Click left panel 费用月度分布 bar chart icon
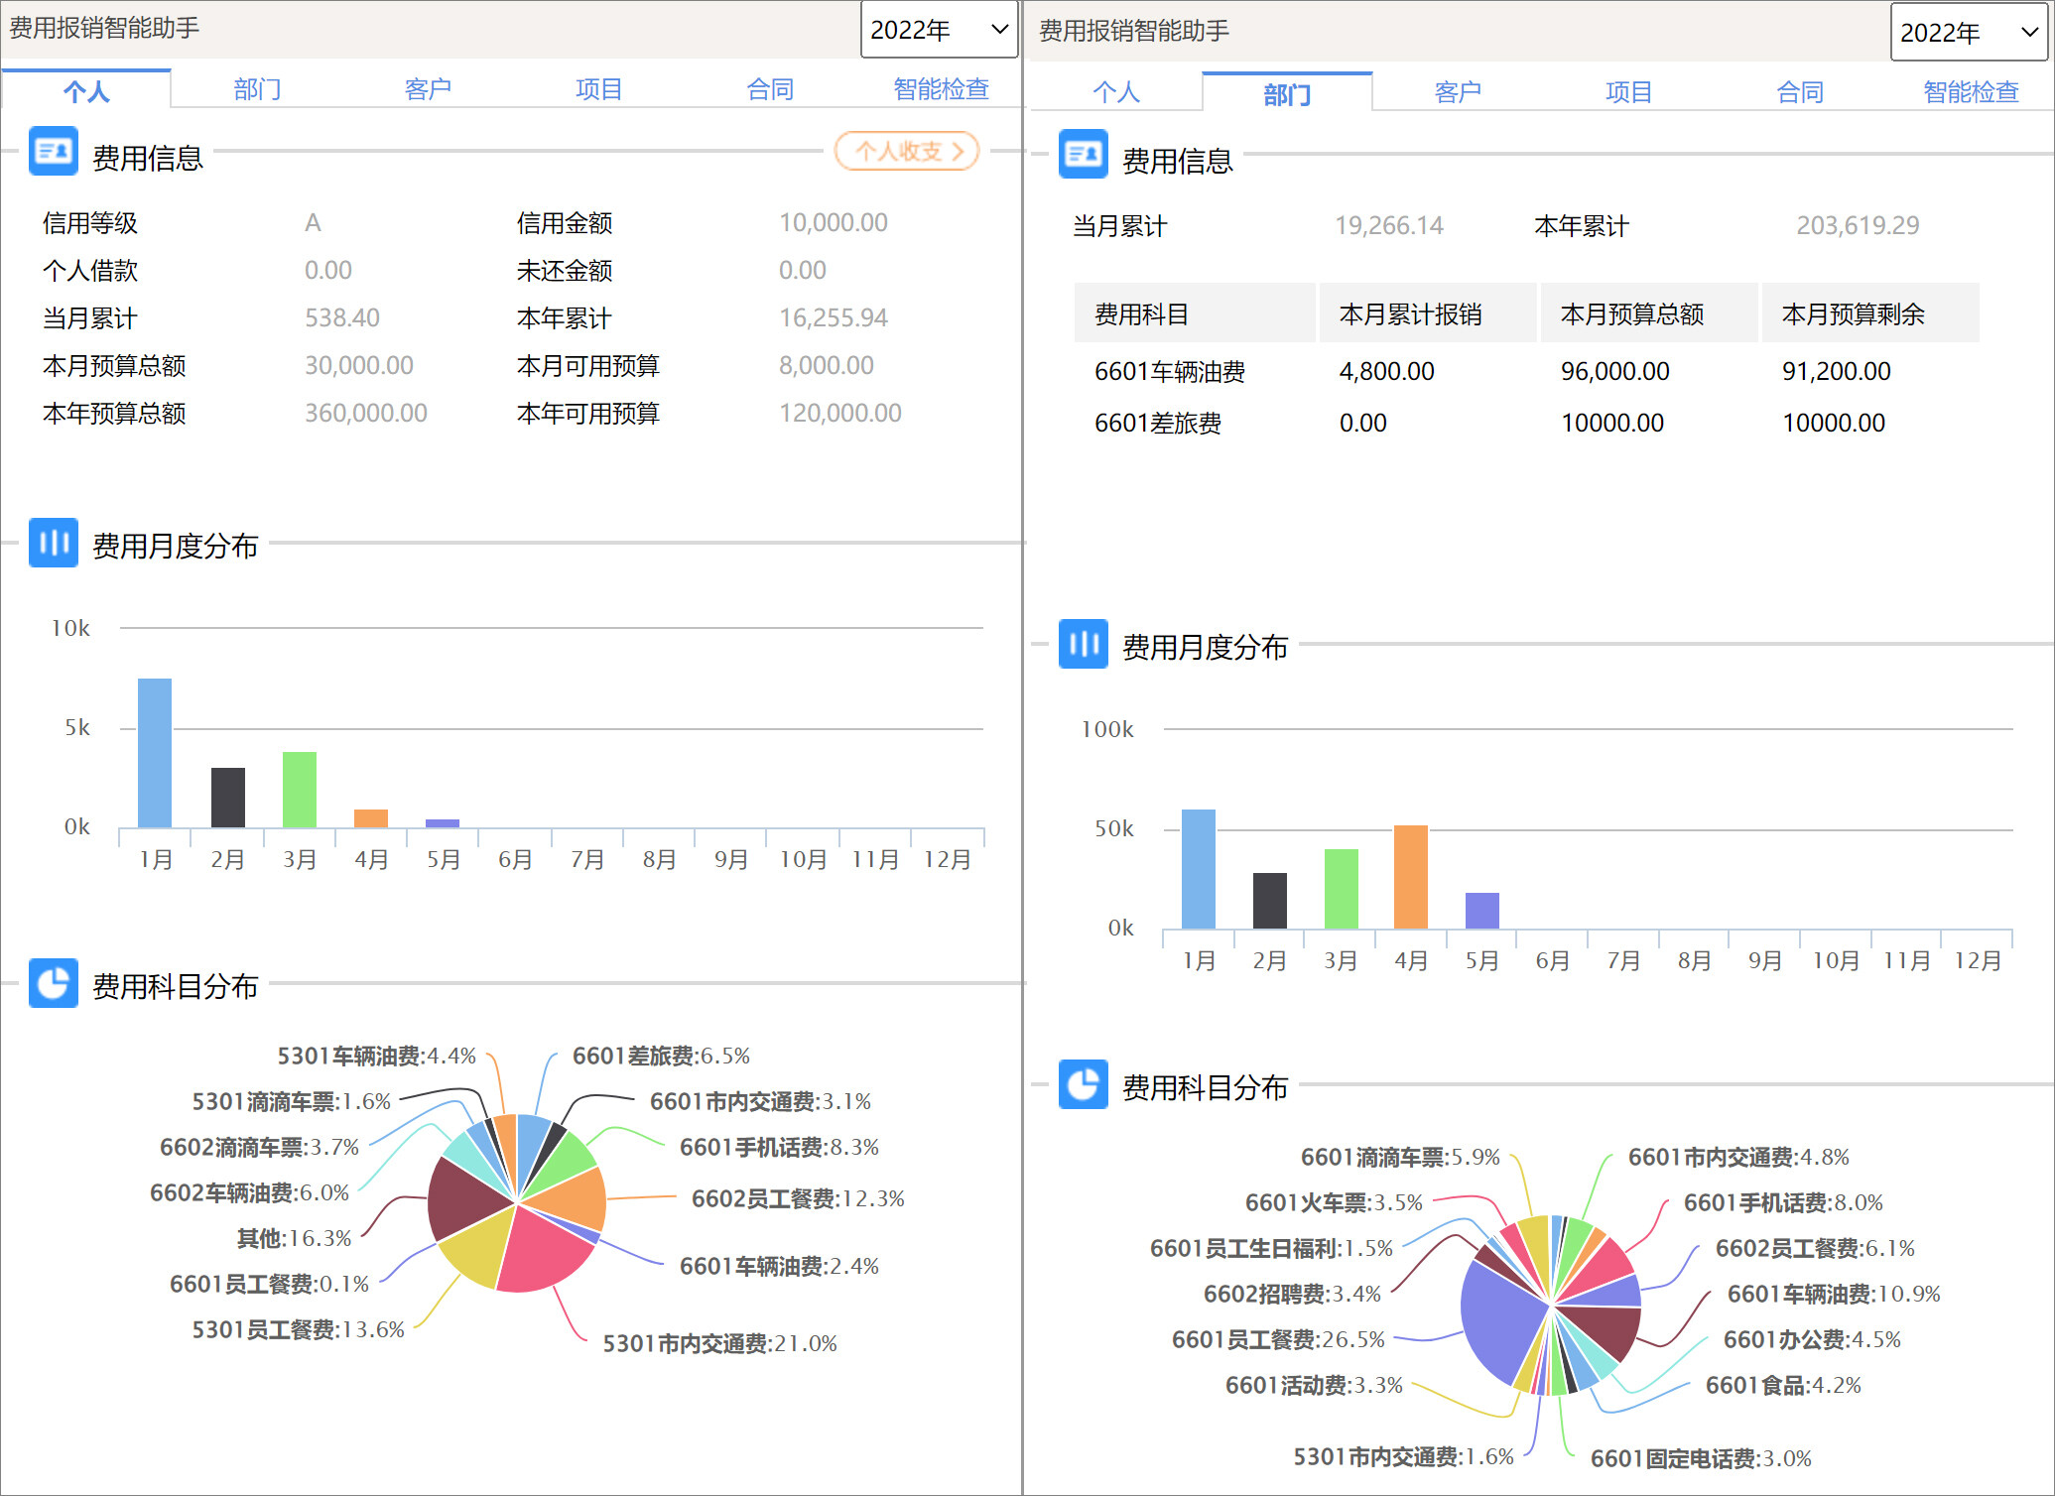Image resolution: width=2055 pixels, height=1496 pixels. pyautogui.click(x=53, y=543)
